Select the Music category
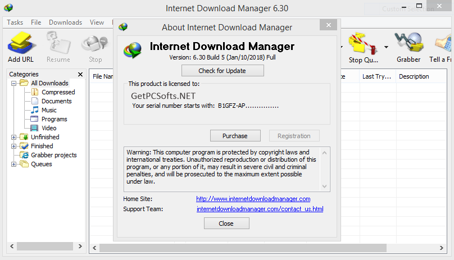 (49, 110)
